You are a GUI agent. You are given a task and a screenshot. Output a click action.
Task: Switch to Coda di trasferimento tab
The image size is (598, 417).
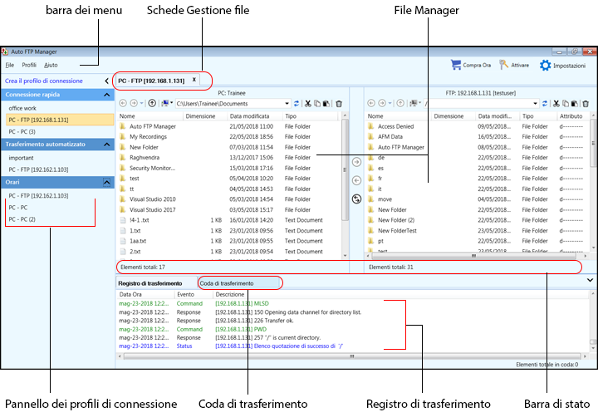(x=226, y=283)
